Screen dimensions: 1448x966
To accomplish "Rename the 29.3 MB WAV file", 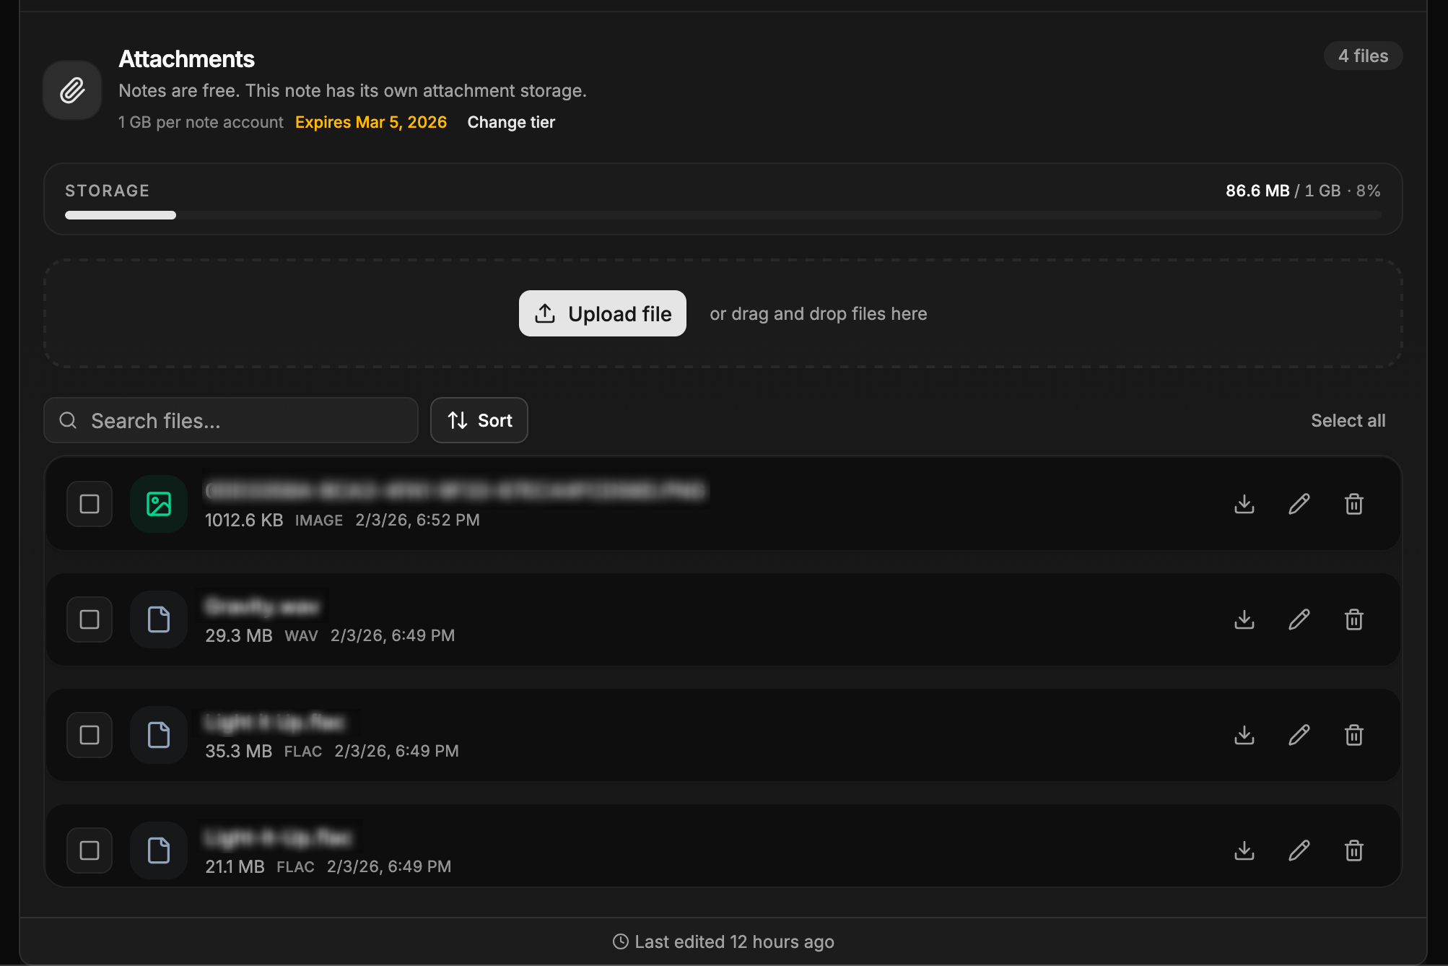I will (1299, 619).
